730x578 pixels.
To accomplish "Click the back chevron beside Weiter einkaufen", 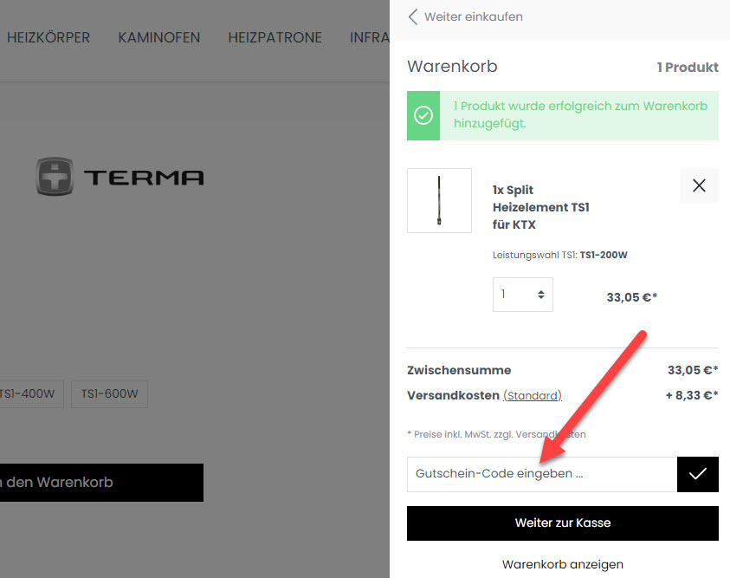I will 413,16.
